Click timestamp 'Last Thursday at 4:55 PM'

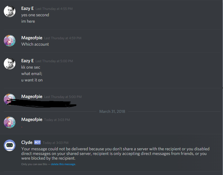[54, 9]
